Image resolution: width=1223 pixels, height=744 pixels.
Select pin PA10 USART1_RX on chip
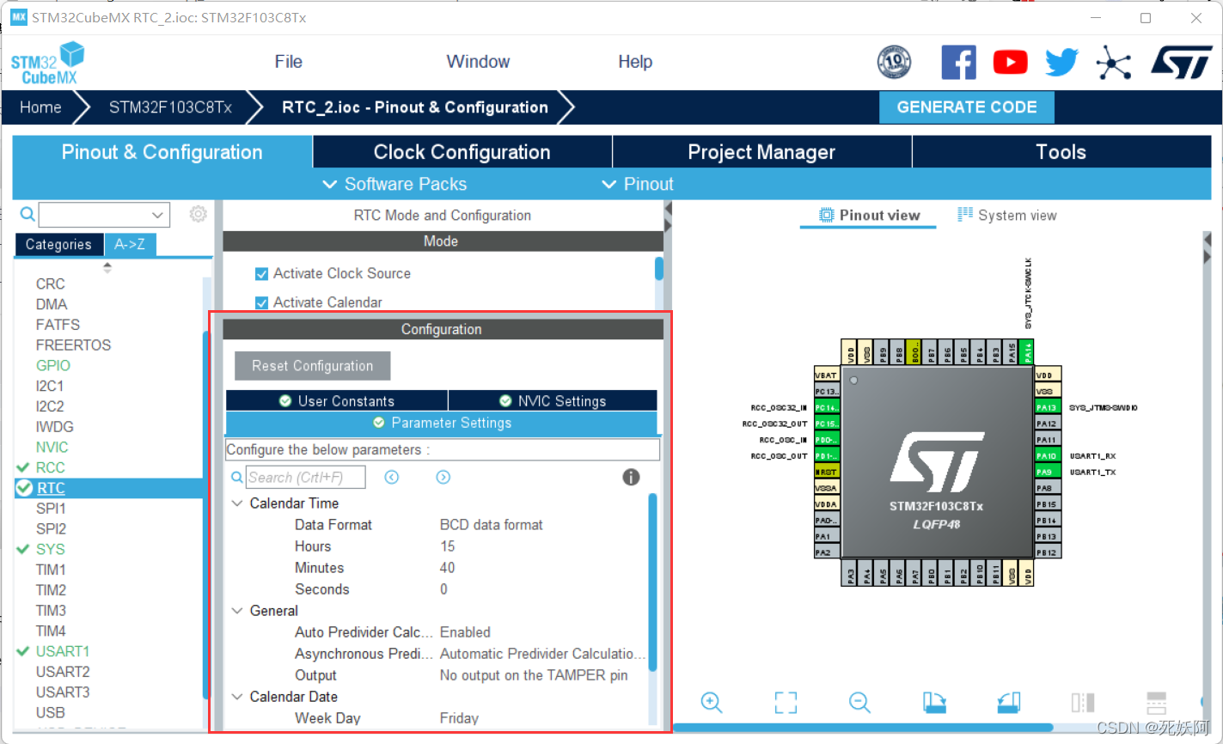[x=1046, y=455]
